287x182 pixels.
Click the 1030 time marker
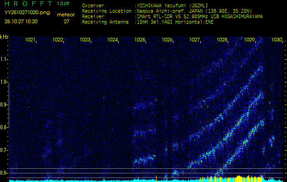point(277,40)
